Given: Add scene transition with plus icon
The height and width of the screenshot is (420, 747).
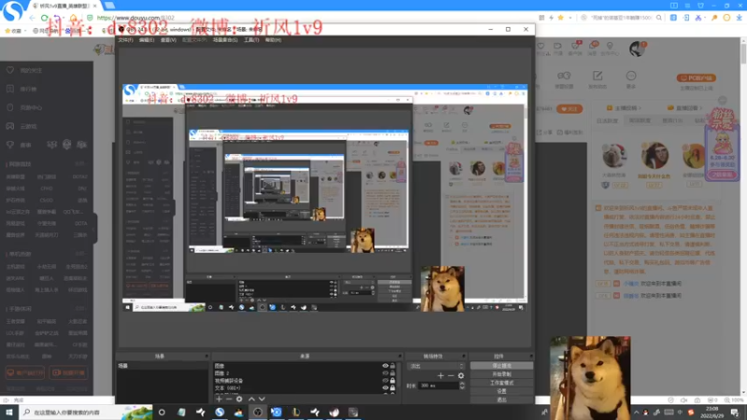Looking at the screenshot, I should (441, 376).
